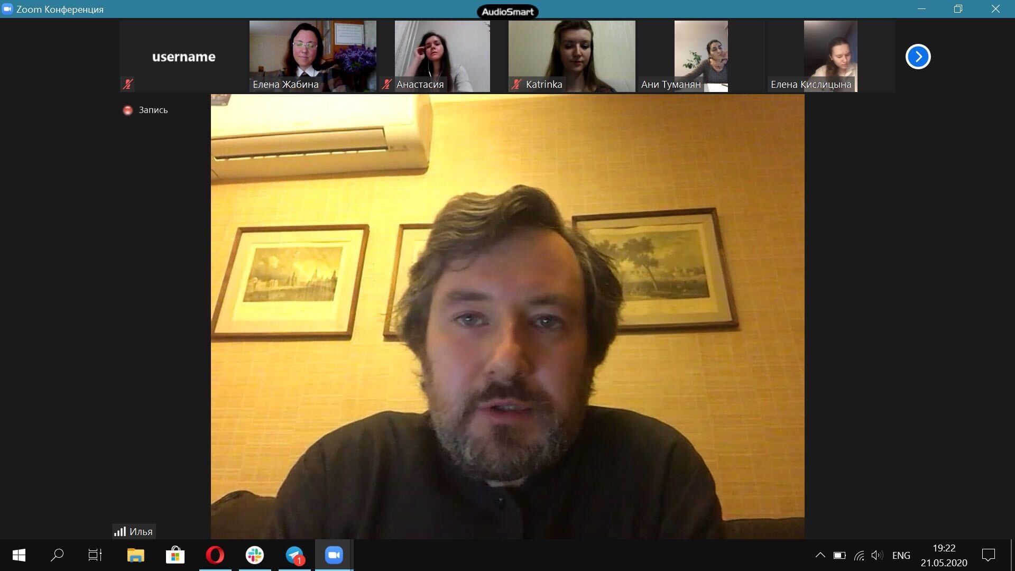Click the main speaker video of Илья
This screenshot has width=1015, height=571.
point(508,317)
